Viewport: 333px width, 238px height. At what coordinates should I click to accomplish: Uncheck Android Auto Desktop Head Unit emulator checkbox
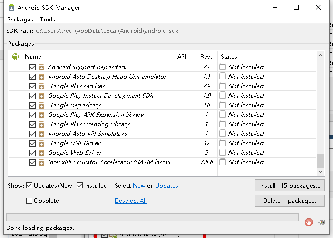pyautogui.click(x=32, y=77)
